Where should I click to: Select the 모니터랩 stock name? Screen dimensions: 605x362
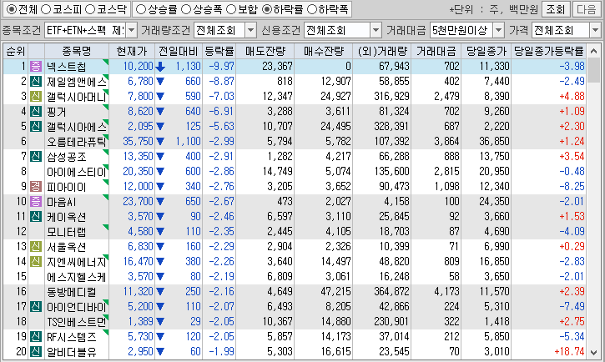tap(67, 232)
